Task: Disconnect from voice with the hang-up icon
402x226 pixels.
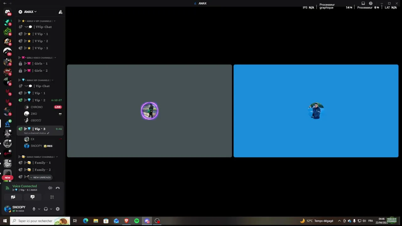Action: click(57, 188)
